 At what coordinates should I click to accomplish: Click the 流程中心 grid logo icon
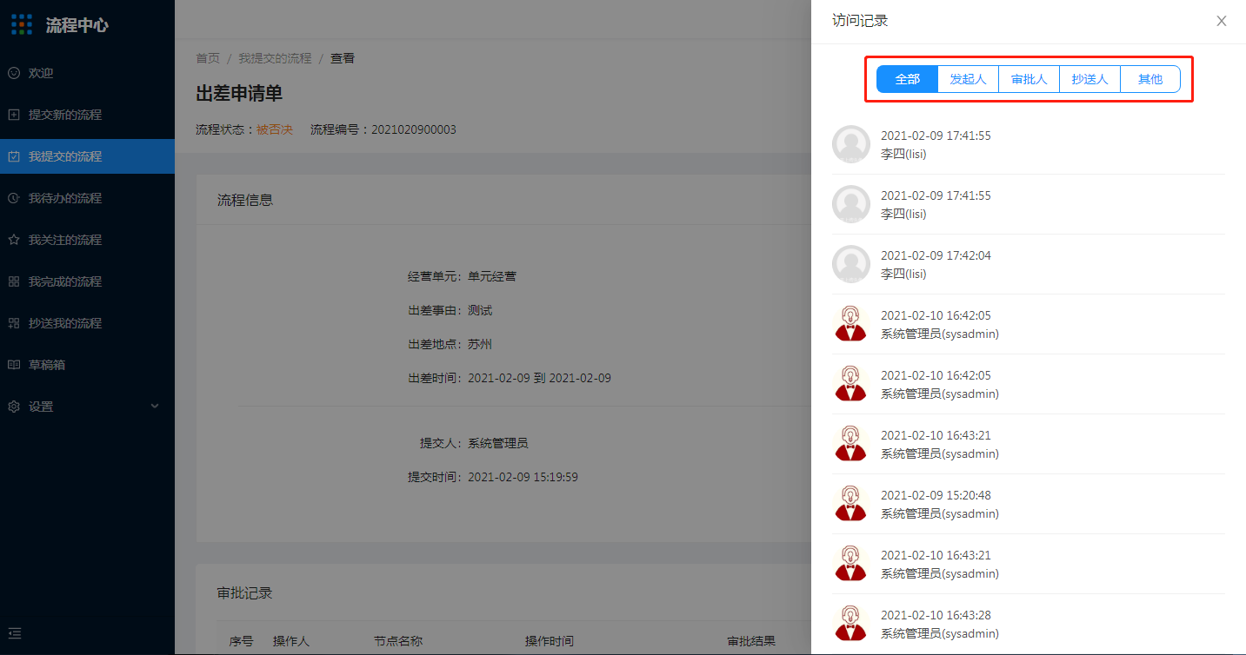tap(22, 24)
